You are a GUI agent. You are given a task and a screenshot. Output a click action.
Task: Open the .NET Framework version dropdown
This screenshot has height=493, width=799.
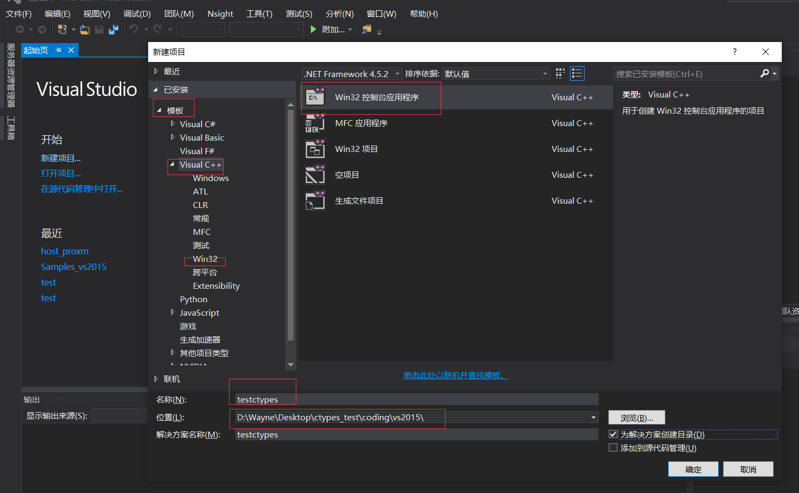point(398,74)
